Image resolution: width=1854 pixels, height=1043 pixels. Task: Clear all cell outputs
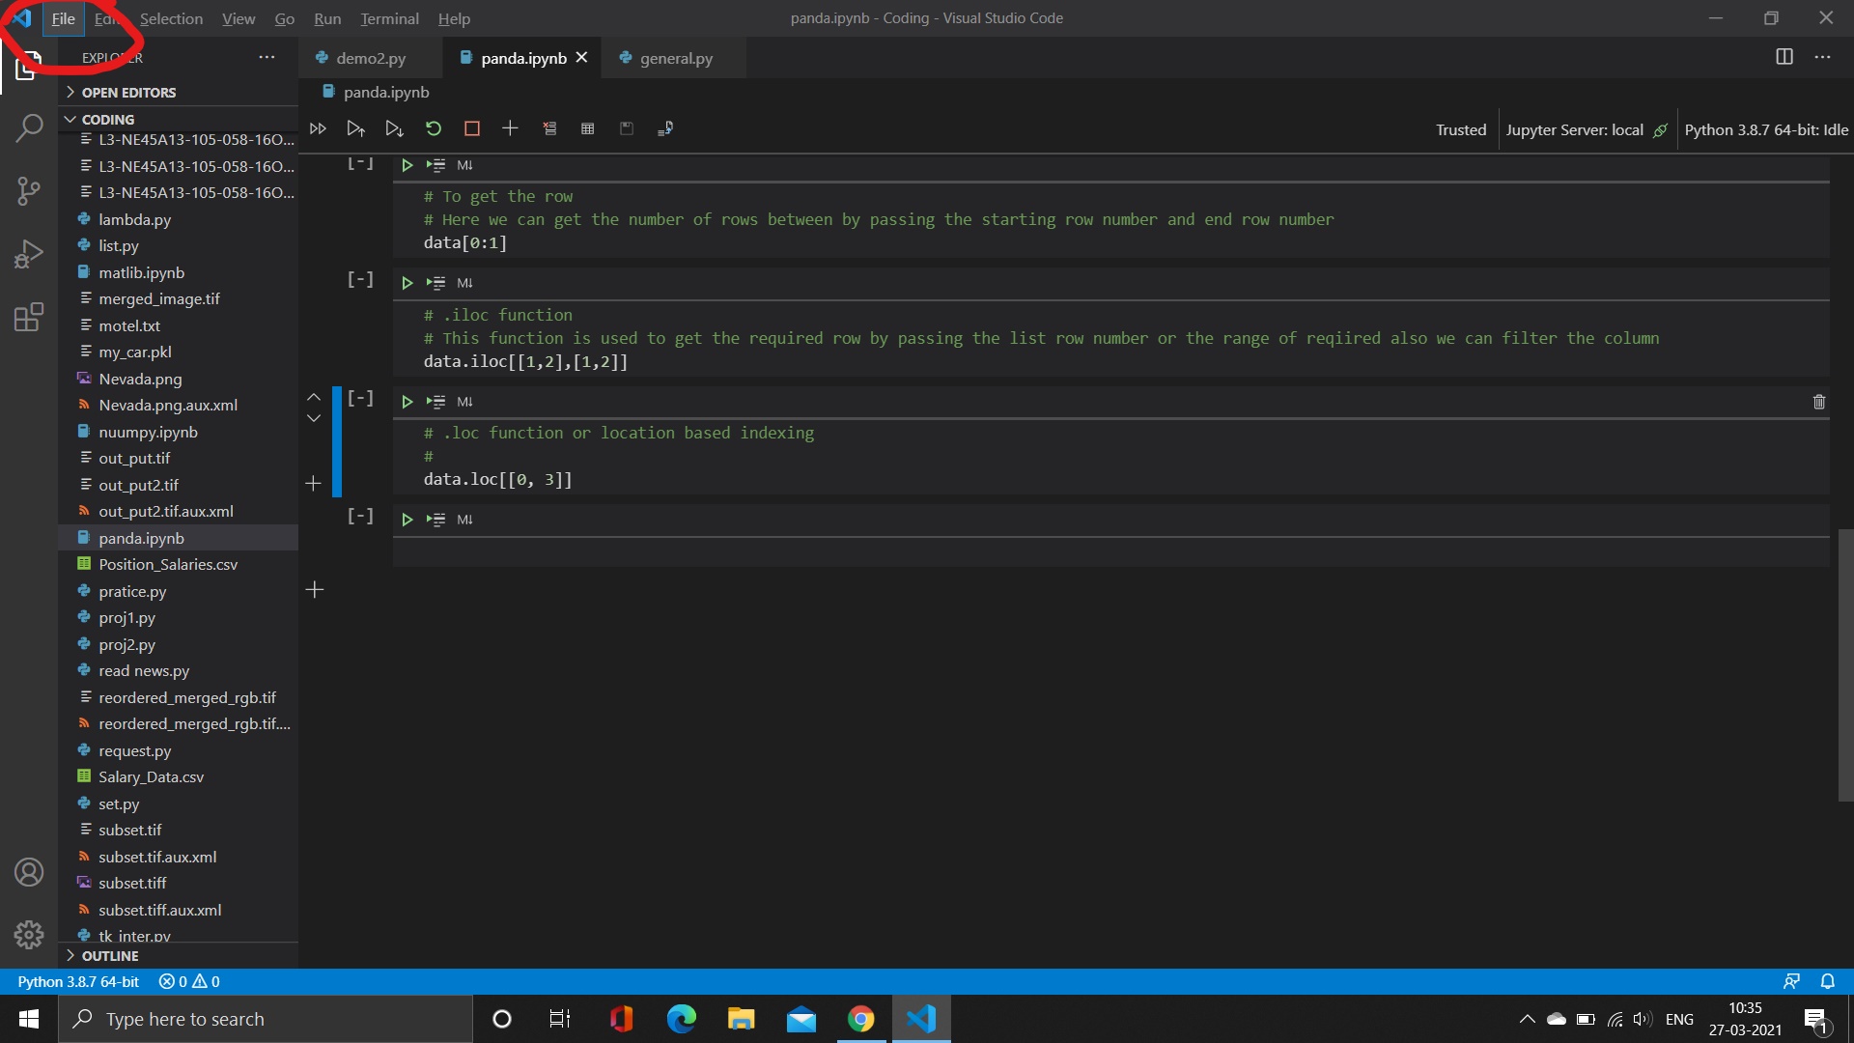[x=549, y=127]
